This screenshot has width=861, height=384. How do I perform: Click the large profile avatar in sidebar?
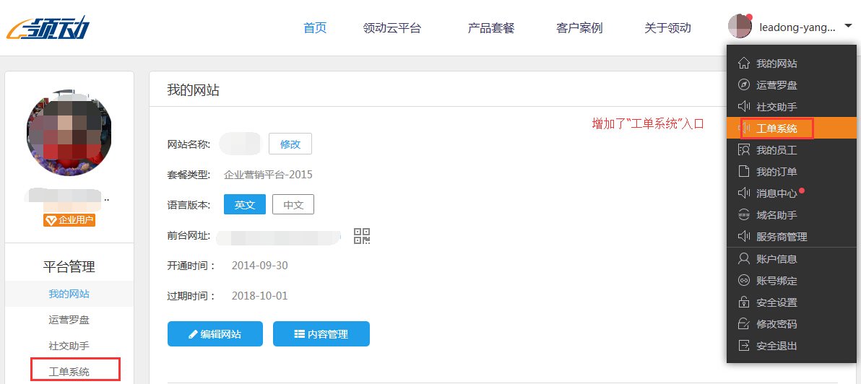click(69, 134)
